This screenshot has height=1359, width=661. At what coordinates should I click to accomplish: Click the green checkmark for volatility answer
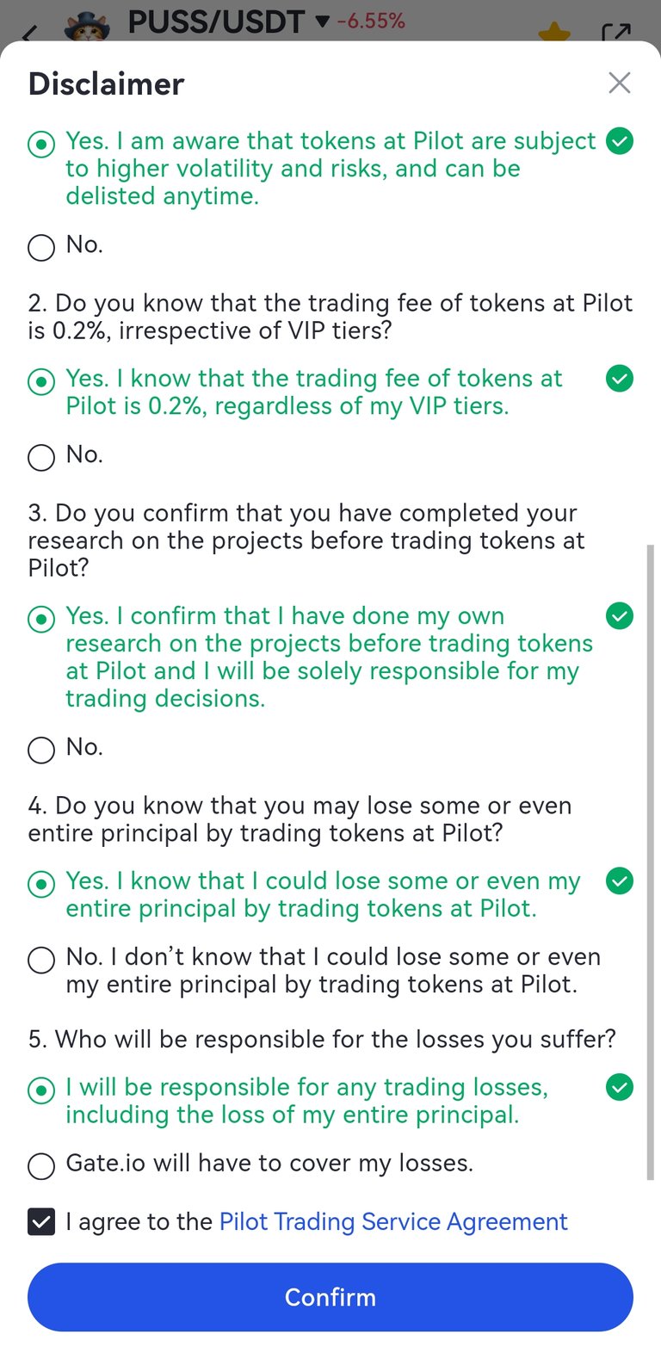click(x=620, y=141)
